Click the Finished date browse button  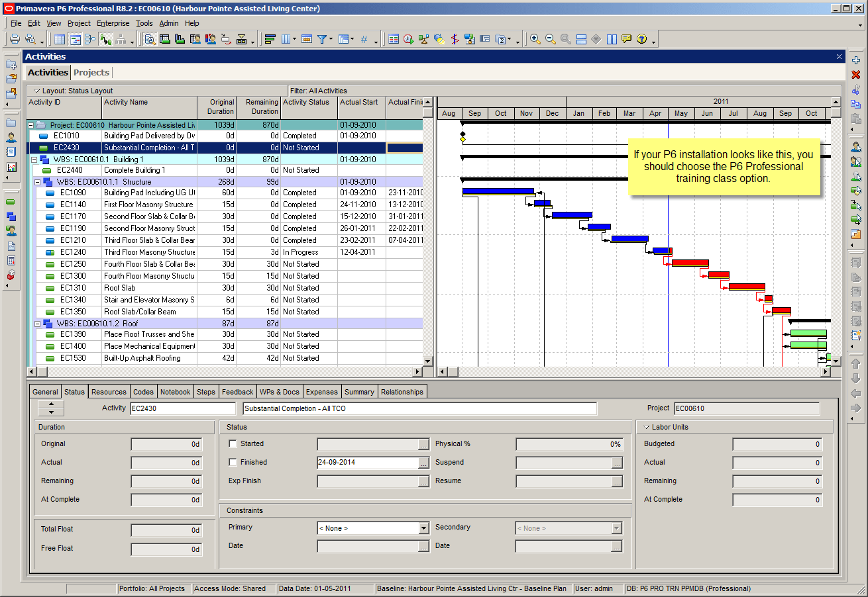click(x=424, y=463)
